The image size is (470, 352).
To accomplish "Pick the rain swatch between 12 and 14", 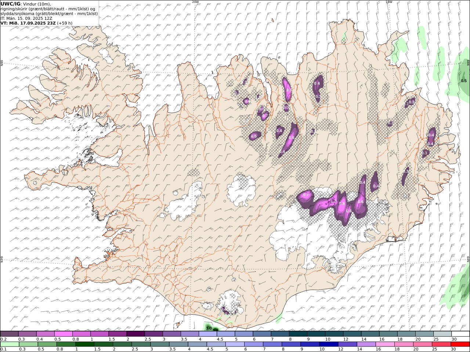I will (347, 344).
